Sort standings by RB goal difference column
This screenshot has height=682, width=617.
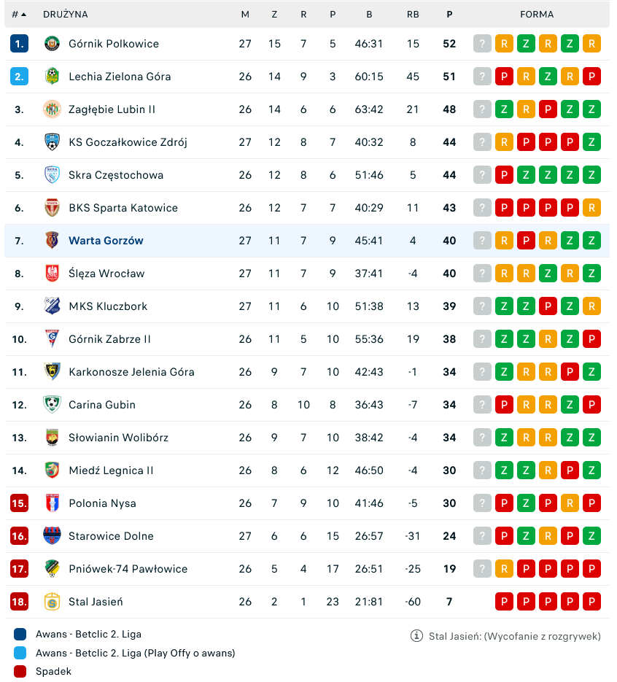(x=413, y=15)
